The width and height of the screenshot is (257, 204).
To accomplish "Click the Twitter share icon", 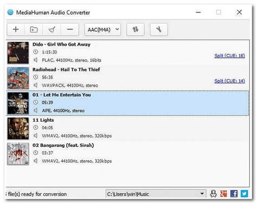I will 245,194.
